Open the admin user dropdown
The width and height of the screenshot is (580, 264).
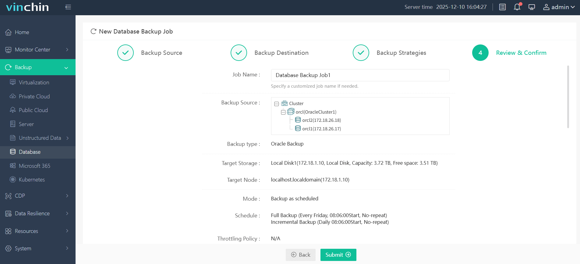tap(559, 7)
